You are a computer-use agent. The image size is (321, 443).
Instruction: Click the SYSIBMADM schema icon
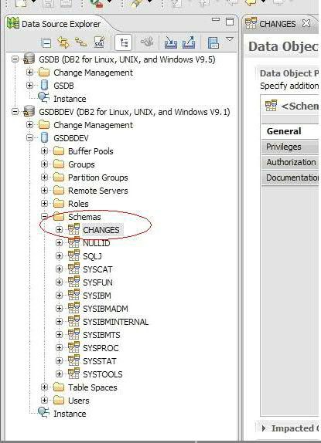(x=73, y=308)
